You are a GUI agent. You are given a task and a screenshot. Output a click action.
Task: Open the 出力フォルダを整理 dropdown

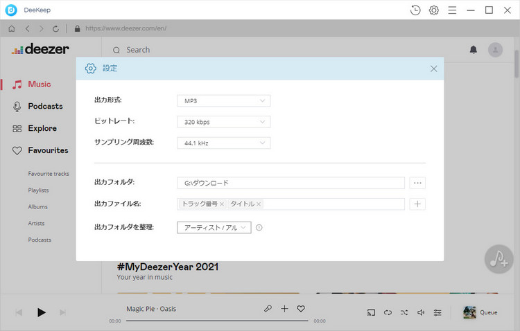[x=214, y=228]
